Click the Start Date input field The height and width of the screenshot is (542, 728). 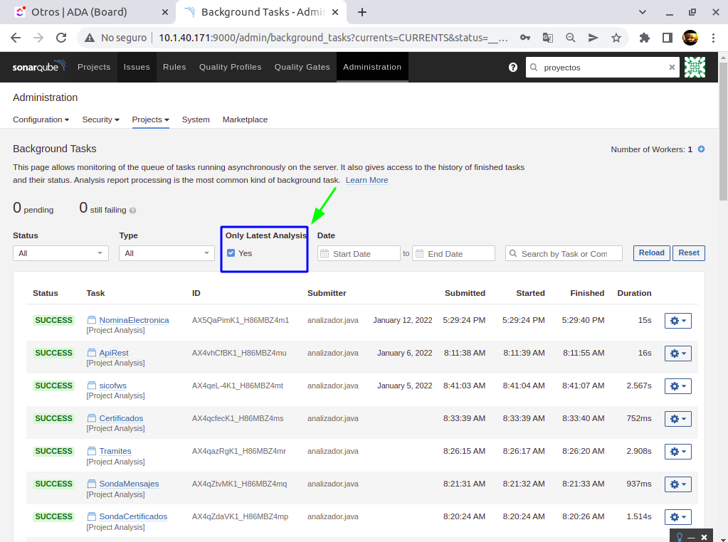[365, 254]
